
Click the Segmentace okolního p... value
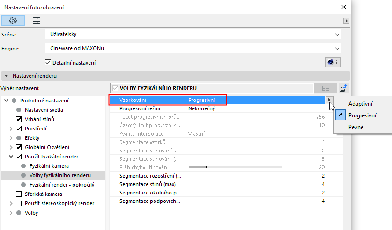point(323,193)
